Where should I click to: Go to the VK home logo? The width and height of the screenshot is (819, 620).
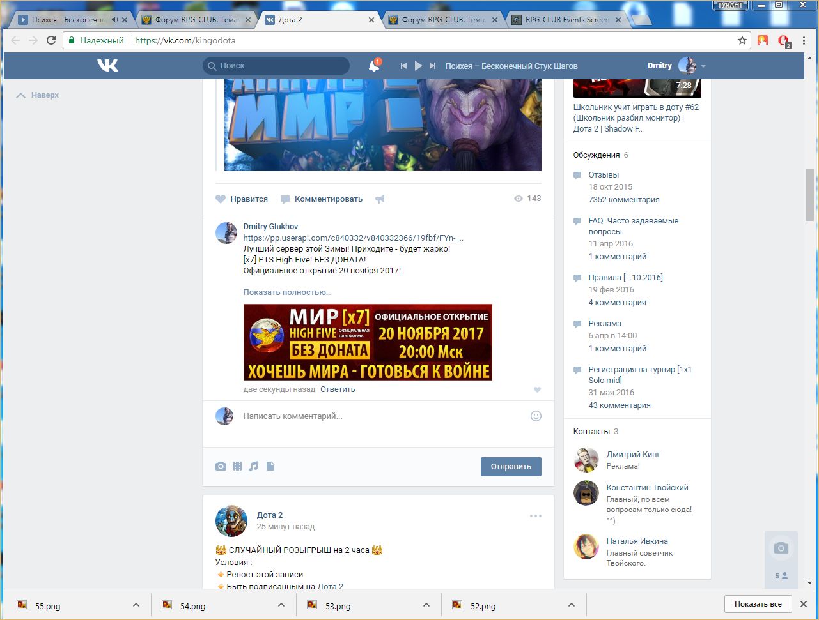(x=107, y=65)
